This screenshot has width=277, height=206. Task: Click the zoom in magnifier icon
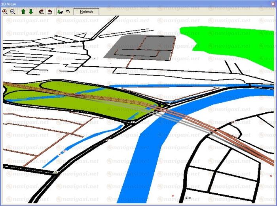(5, 12)
